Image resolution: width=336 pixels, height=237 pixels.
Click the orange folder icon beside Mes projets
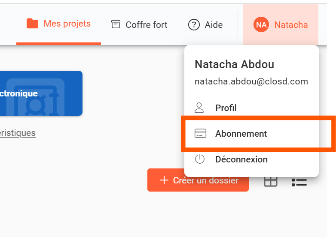point(32,24)
